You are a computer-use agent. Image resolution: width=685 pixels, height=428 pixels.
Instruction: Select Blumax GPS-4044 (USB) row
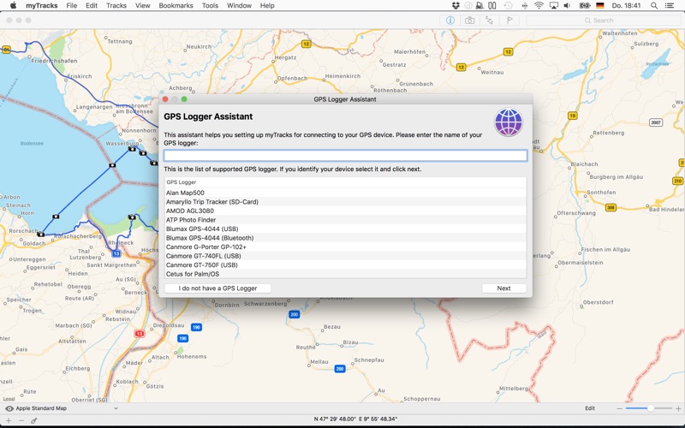[345, 229]
